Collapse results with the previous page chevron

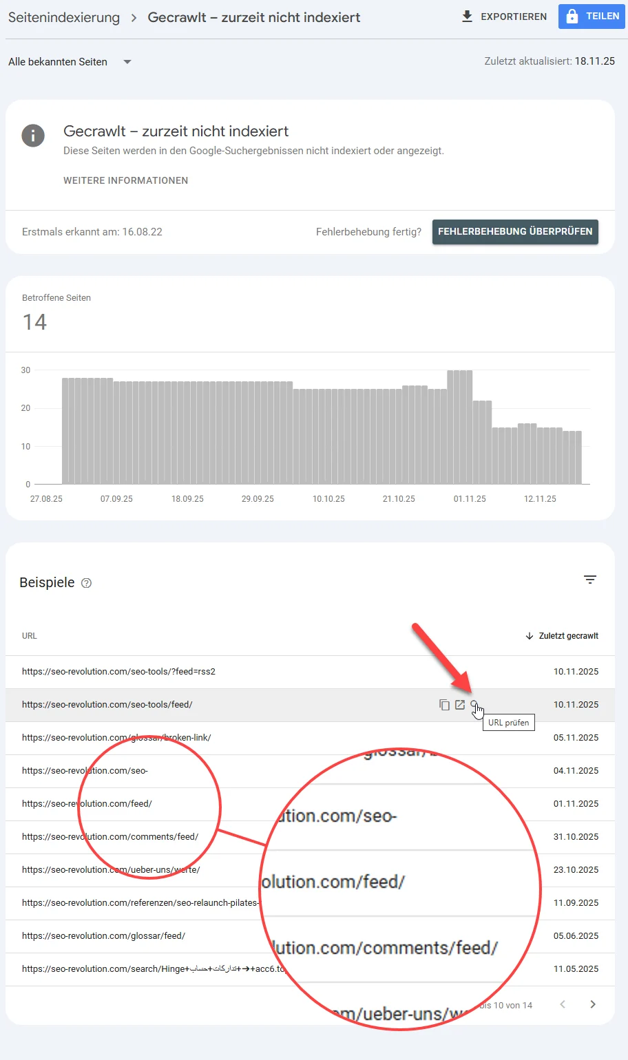tap(563, 1004)
